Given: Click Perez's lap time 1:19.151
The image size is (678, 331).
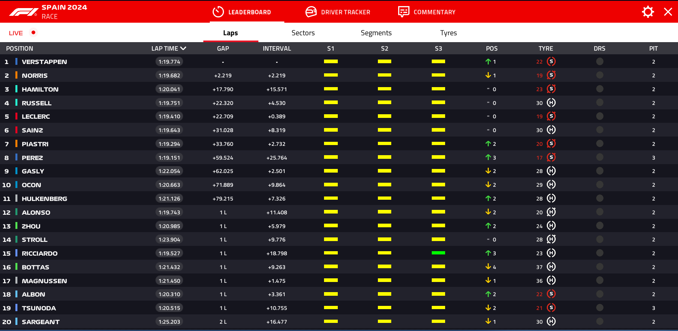Looking at the screenshot, I should tap(169, 158).
